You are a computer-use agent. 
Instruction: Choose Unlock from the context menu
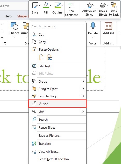57,103
